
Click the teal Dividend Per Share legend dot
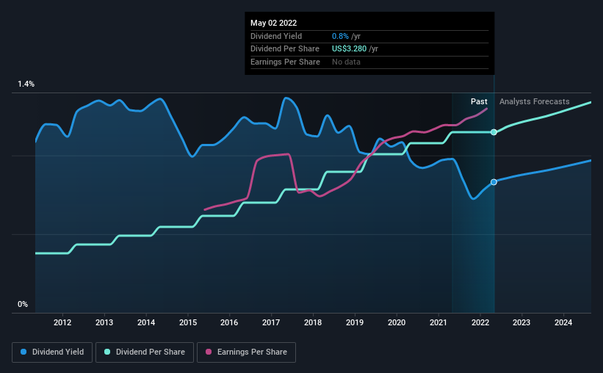pos(107,352)
